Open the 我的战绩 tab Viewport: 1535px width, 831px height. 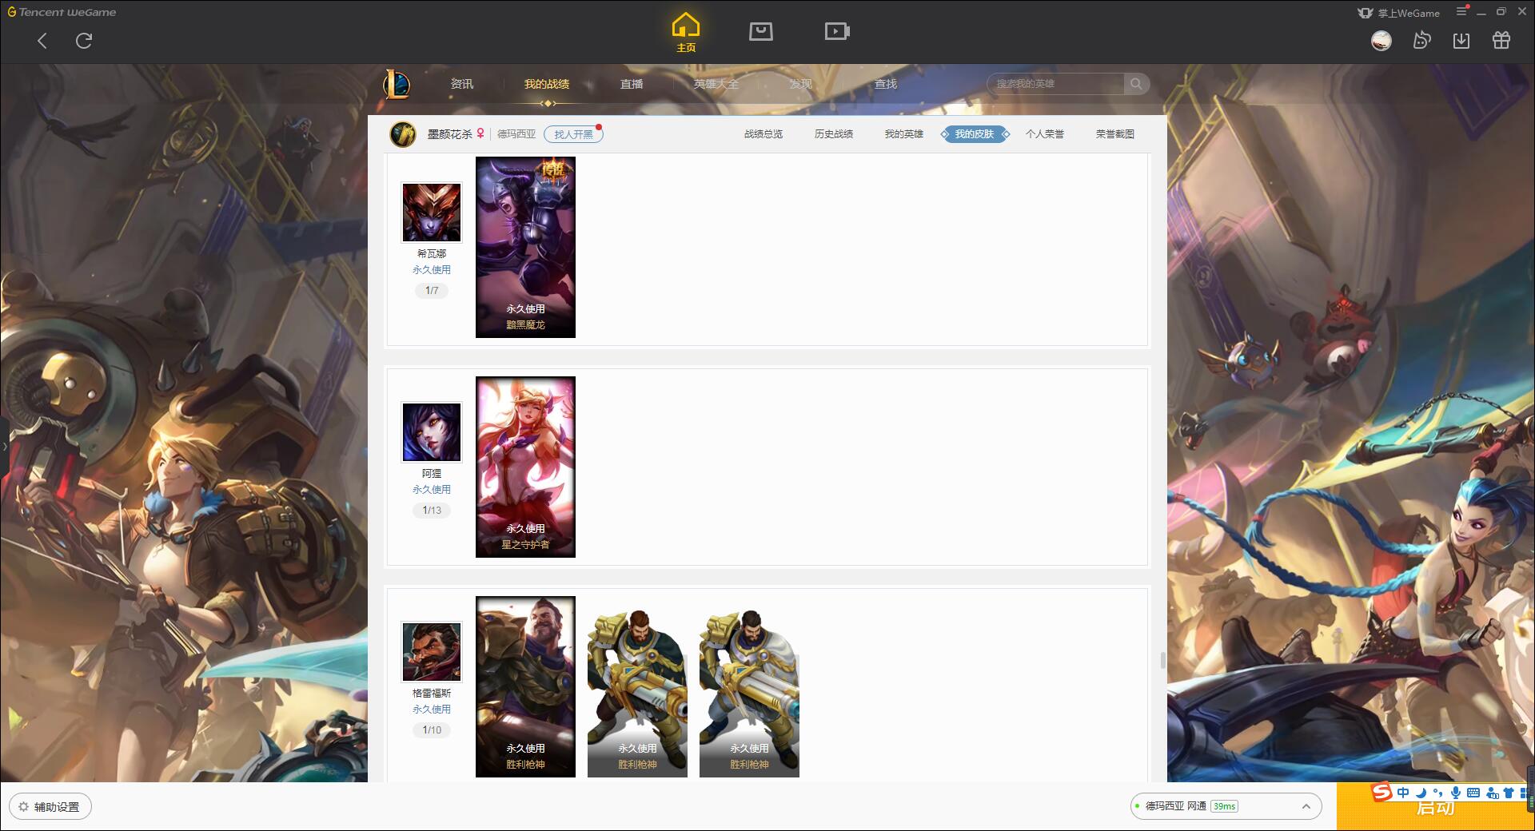[x=547, y=84]
